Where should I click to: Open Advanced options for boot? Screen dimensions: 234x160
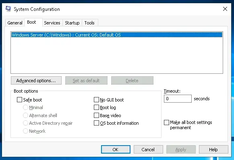(36, 81)
